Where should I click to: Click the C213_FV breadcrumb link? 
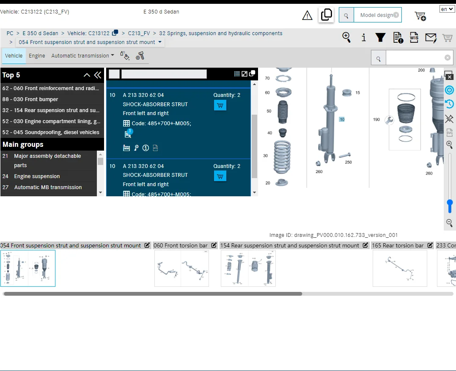(x=139, y=33)
